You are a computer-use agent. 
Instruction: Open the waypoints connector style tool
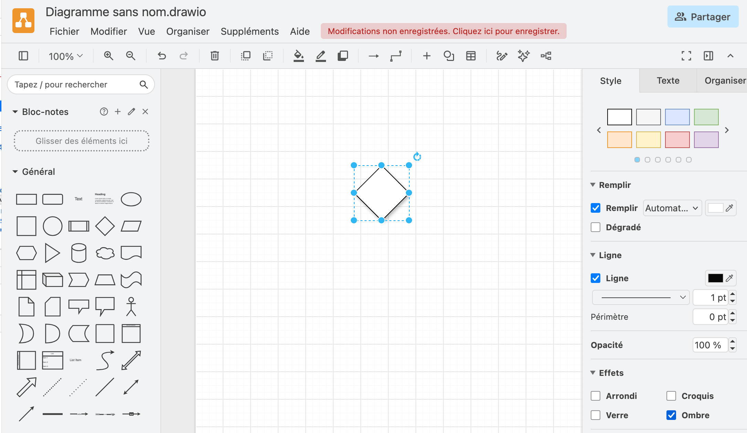click(396, 56)
